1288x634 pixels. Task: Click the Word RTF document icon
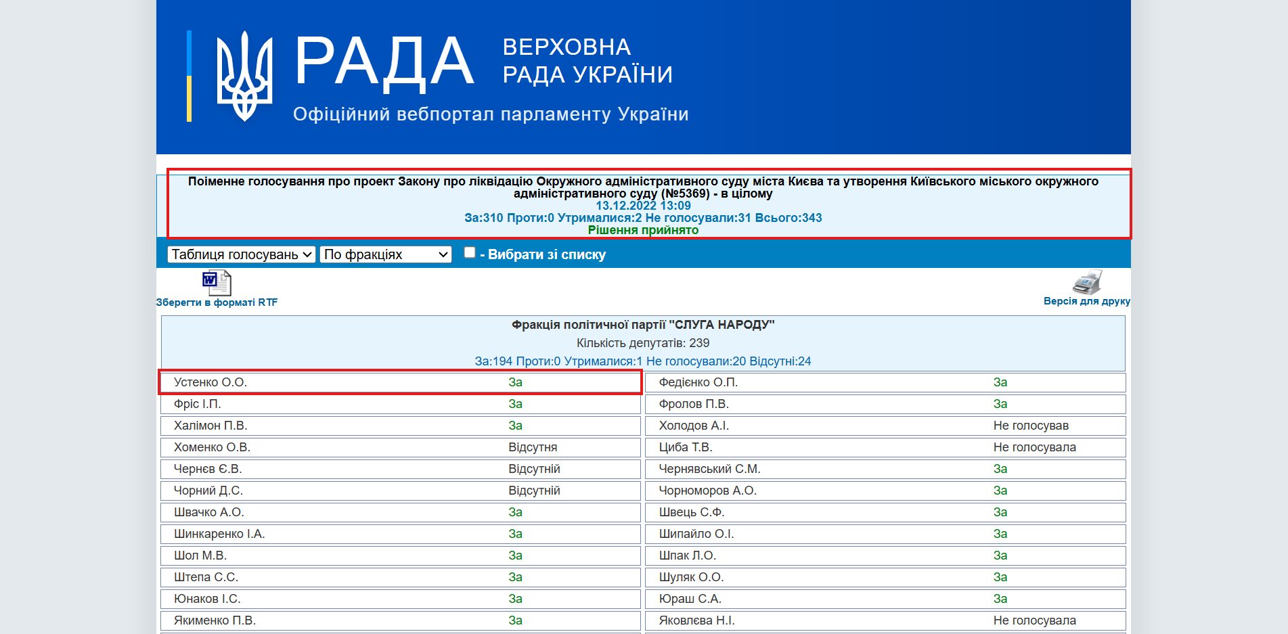217,283
